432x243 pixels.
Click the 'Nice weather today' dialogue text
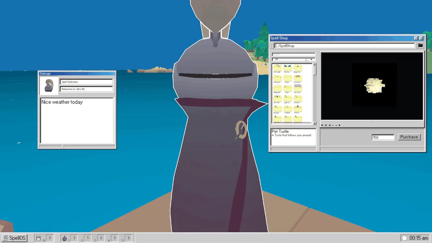[x=62, y=102]
